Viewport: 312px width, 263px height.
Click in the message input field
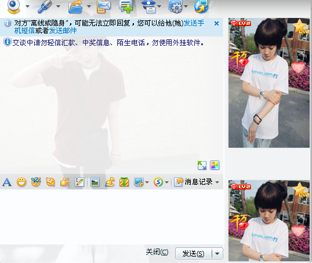pos(111,217)
